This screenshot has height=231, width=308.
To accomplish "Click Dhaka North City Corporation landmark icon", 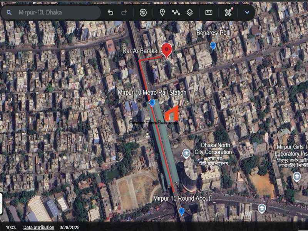I will click(186, 154).
